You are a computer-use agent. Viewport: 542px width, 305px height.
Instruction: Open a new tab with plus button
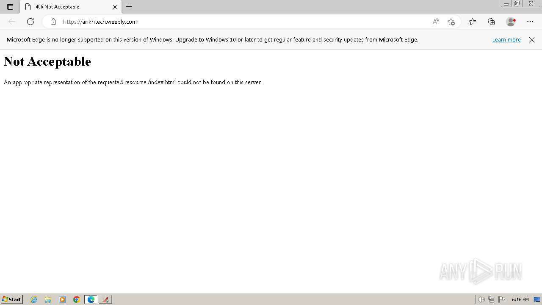pos(129,7)
